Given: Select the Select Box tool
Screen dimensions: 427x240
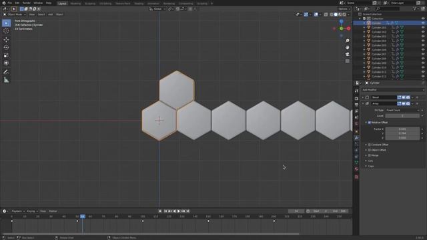Looking at the screenshot, I should click(6, 23).
